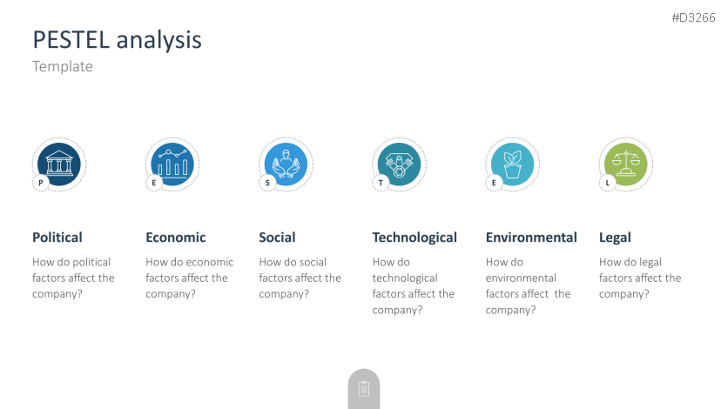
Task: Click the small T letter badge
Action: pos(381,183)
